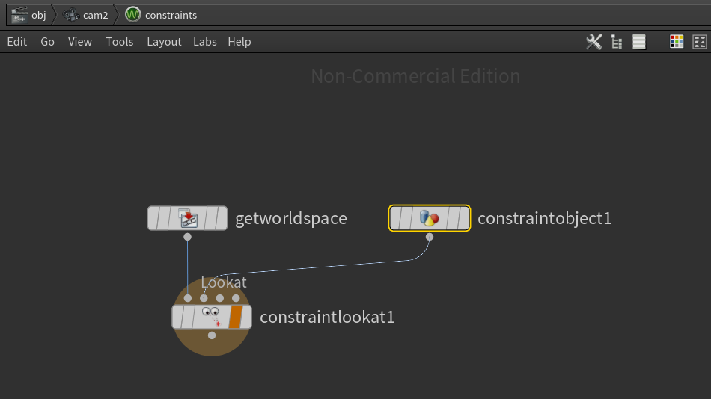
Task: Click the getworldspace output connector dot
Action: point(187,237)
